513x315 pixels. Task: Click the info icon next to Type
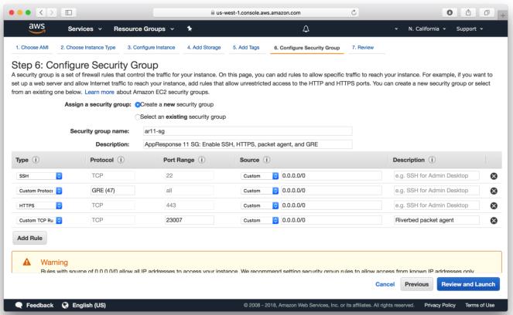[36, 160]
